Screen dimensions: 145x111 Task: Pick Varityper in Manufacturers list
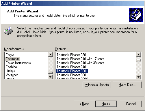coord(12,75)
